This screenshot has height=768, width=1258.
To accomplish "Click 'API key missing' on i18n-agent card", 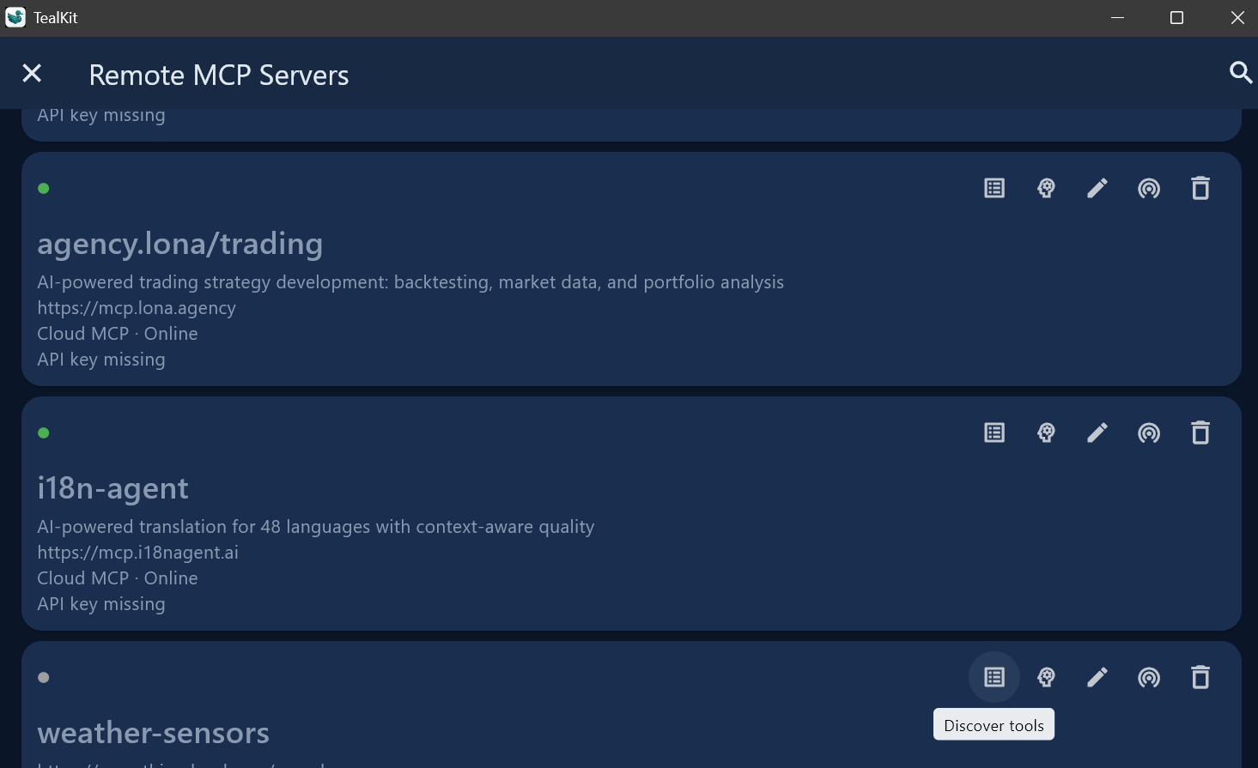I will pyautogui.click(x=101, y=604).
